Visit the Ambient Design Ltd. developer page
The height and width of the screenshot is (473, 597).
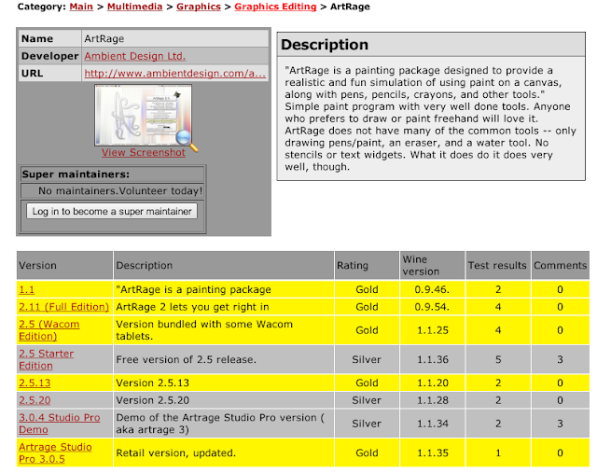pos(135,56)
